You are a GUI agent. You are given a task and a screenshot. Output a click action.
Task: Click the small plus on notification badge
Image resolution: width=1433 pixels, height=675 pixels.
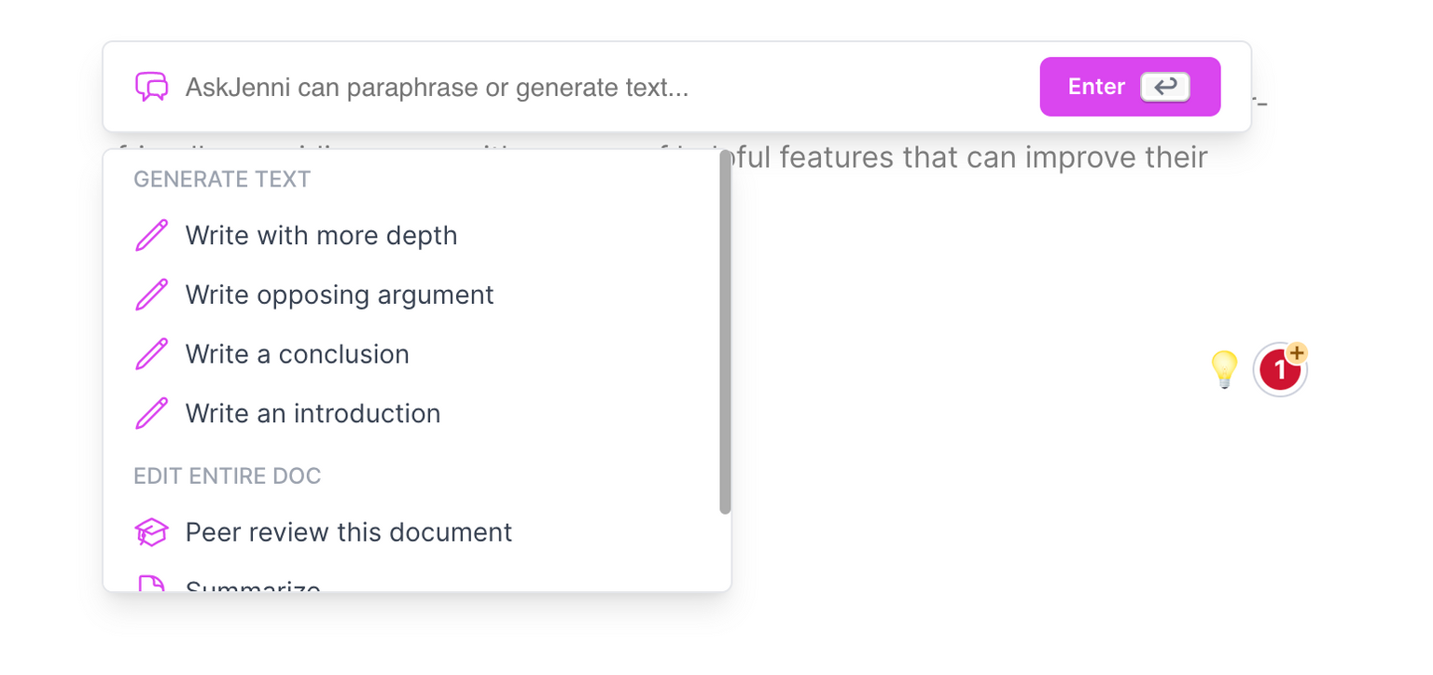click(x=1297, y=352)
